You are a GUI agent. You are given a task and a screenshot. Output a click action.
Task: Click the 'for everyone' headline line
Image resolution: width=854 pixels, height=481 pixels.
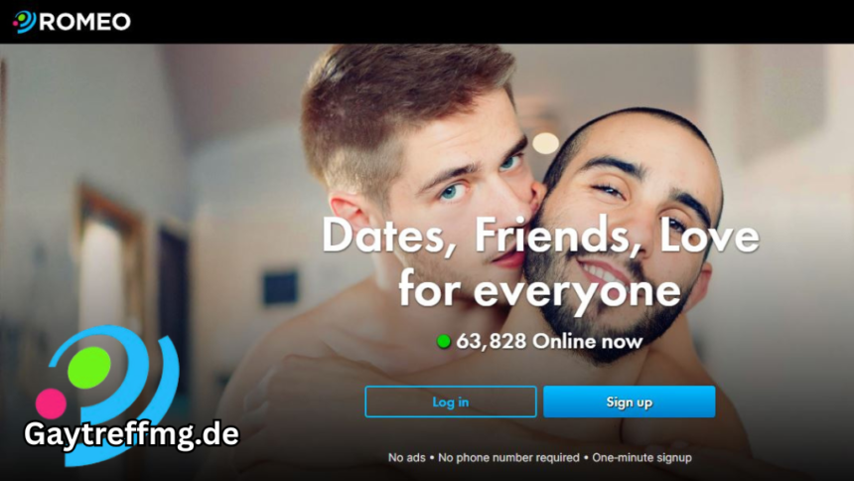coord(540,290)
